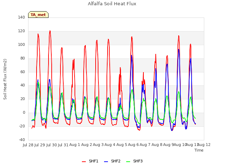Click the tallest blue SHF2 peak on Aug 10
This screenshot has height=168, width=225.
(x=179, y=49)
